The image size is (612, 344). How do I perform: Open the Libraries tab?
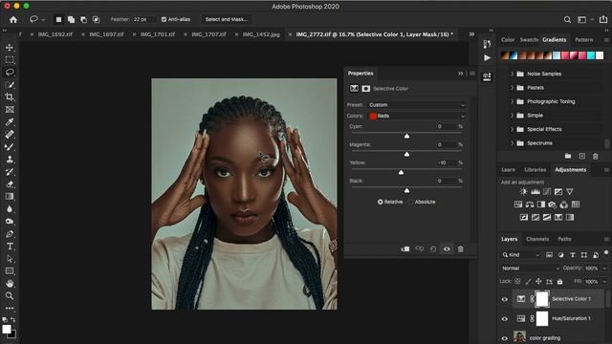535,170
